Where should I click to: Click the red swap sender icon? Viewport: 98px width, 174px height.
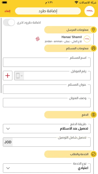point(37,39)
